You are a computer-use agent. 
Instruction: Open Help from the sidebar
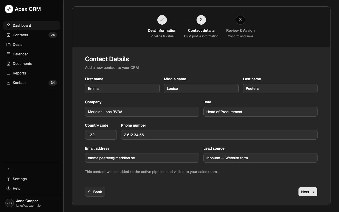[32, 188]
